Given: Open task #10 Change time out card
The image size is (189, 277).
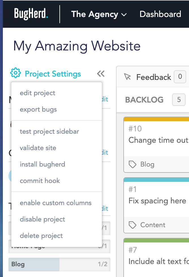Looking at the screenshot, I should point(156,145).
